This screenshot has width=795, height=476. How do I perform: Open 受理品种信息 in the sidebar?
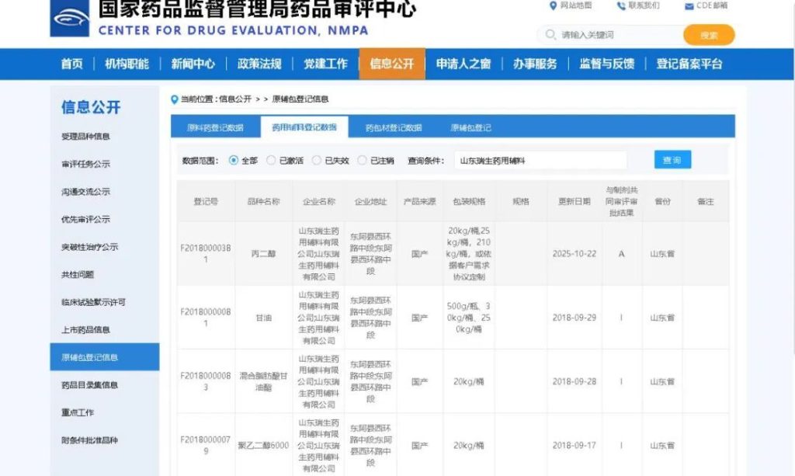(85, 137)
